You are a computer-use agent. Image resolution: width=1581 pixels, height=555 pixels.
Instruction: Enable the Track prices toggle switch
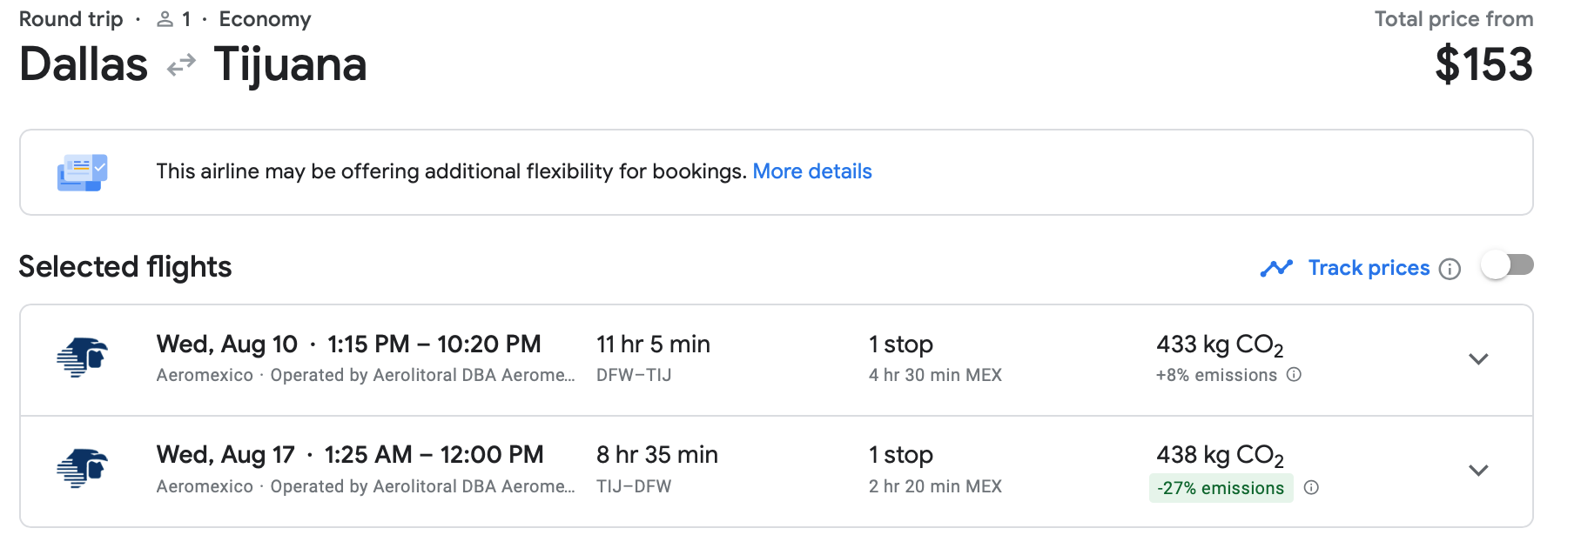1507,265
